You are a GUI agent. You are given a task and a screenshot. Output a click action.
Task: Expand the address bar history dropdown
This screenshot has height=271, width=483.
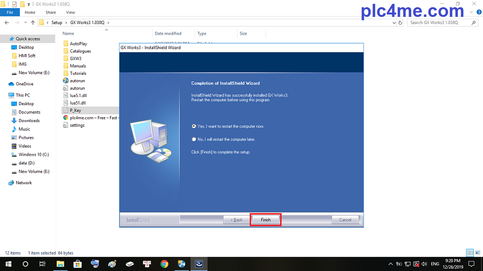tap(393, 23)
